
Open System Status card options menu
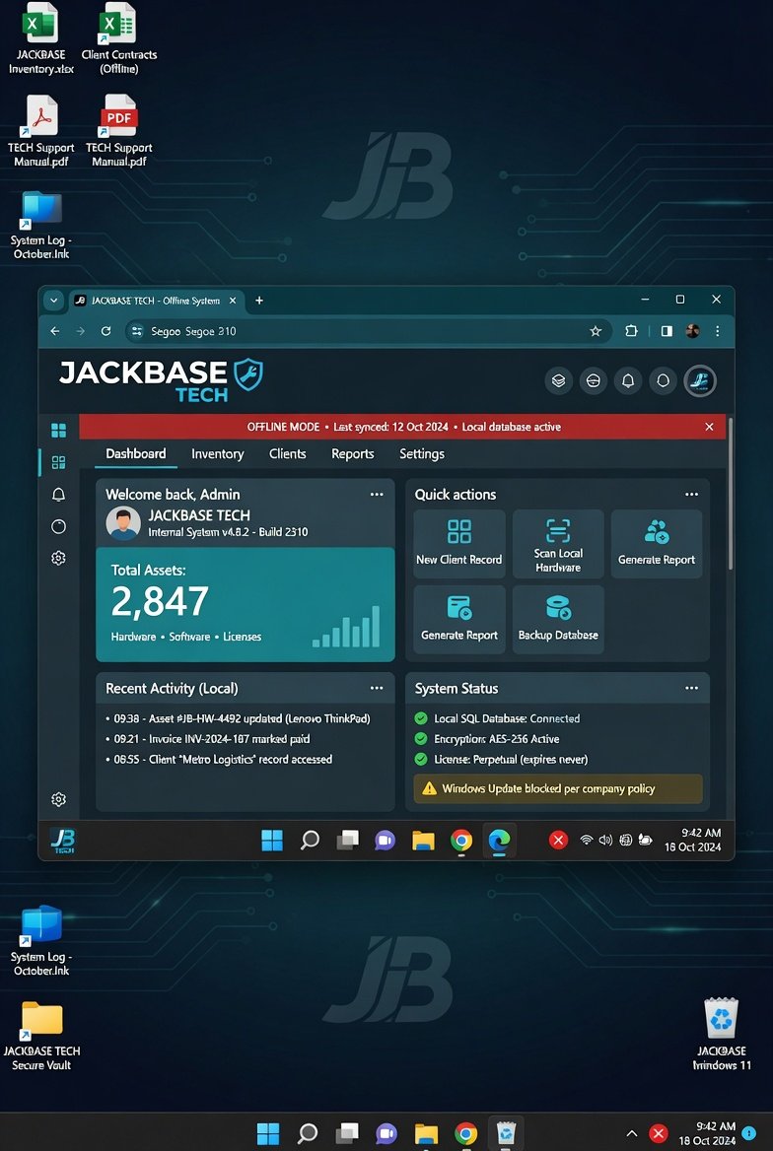(x=691, y=688)
